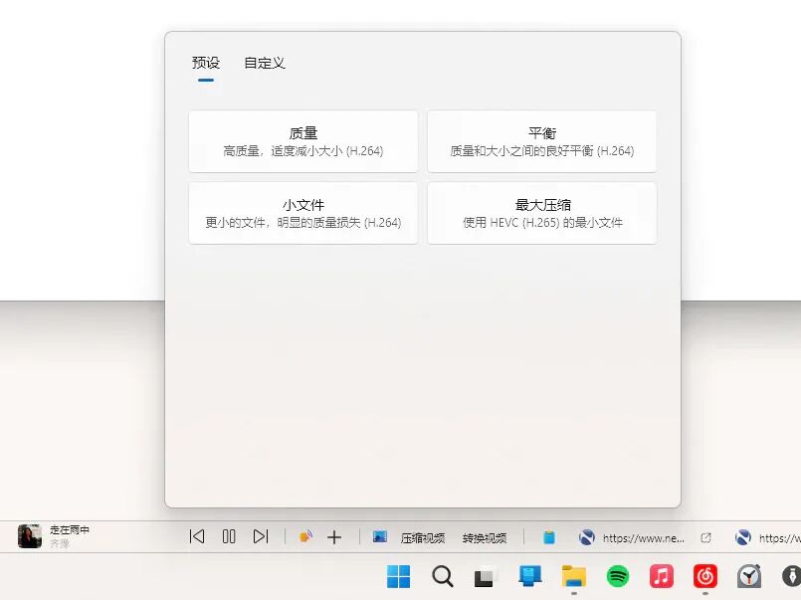This screenshot has height=600, width=801.
Task: Click the open-external icon after first link
Action: coord(706,537)
